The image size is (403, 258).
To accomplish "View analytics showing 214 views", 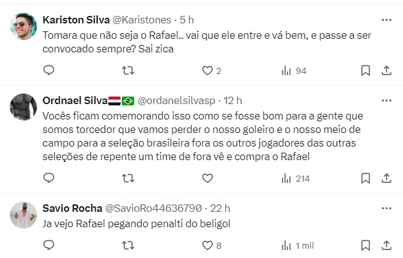I will coord(294,179).
